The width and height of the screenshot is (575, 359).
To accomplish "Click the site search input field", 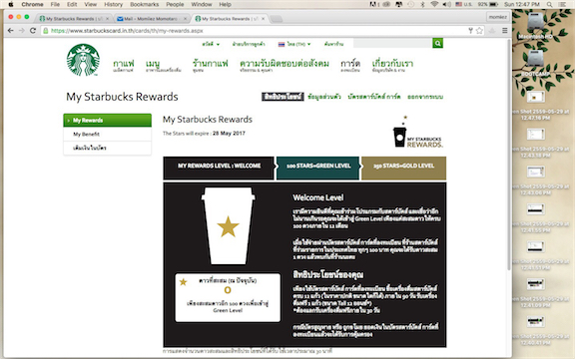I will click(x=392, y=43).
